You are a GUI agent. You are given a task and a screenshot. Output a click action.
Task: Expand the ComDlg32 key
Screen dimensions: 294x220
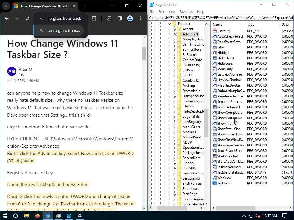(174, 80)
